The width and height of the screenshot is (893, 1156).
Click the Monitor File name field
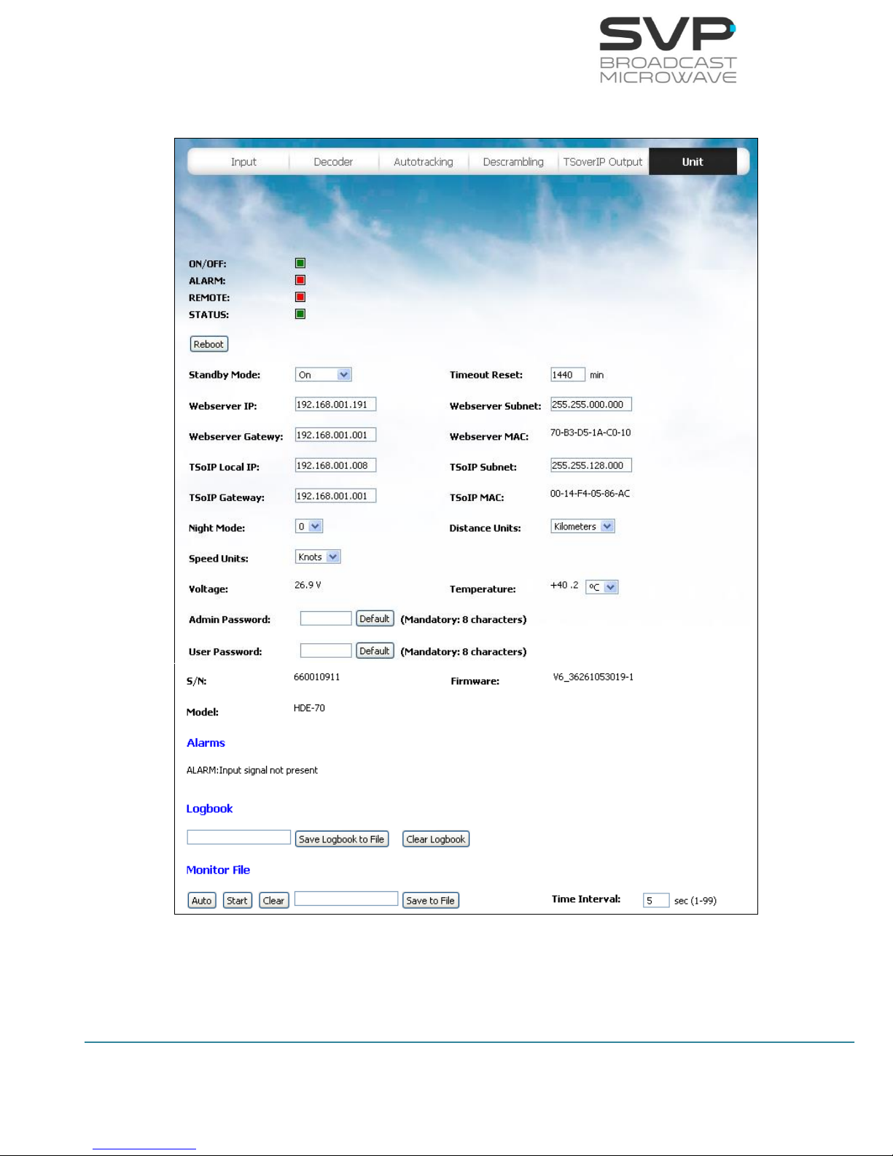(346, 899)
